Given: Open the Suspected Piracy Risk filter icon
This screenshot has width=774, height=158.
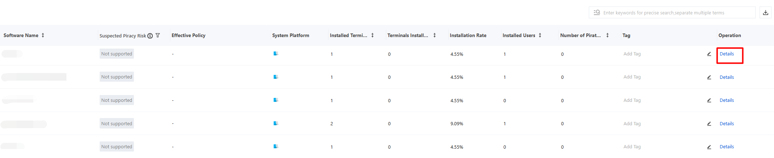Looking at the screenshot, I should (158, 35).
